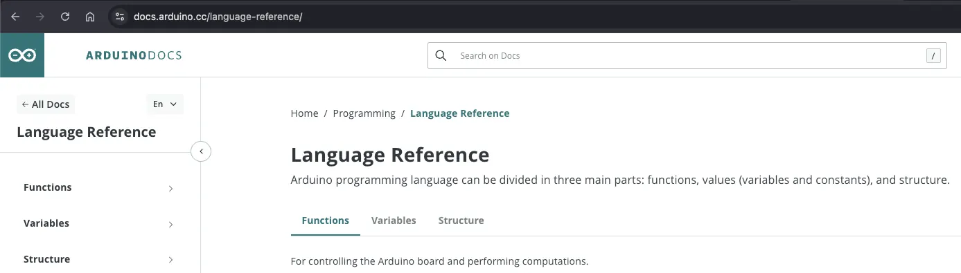Open the ARDUINODOCS home wordmark
Image resolution: width=961 pixels, height=273 pixels.
(x=134, y=55)
